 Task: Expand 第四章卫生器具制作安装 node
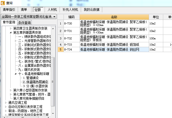tap(11, 29)
